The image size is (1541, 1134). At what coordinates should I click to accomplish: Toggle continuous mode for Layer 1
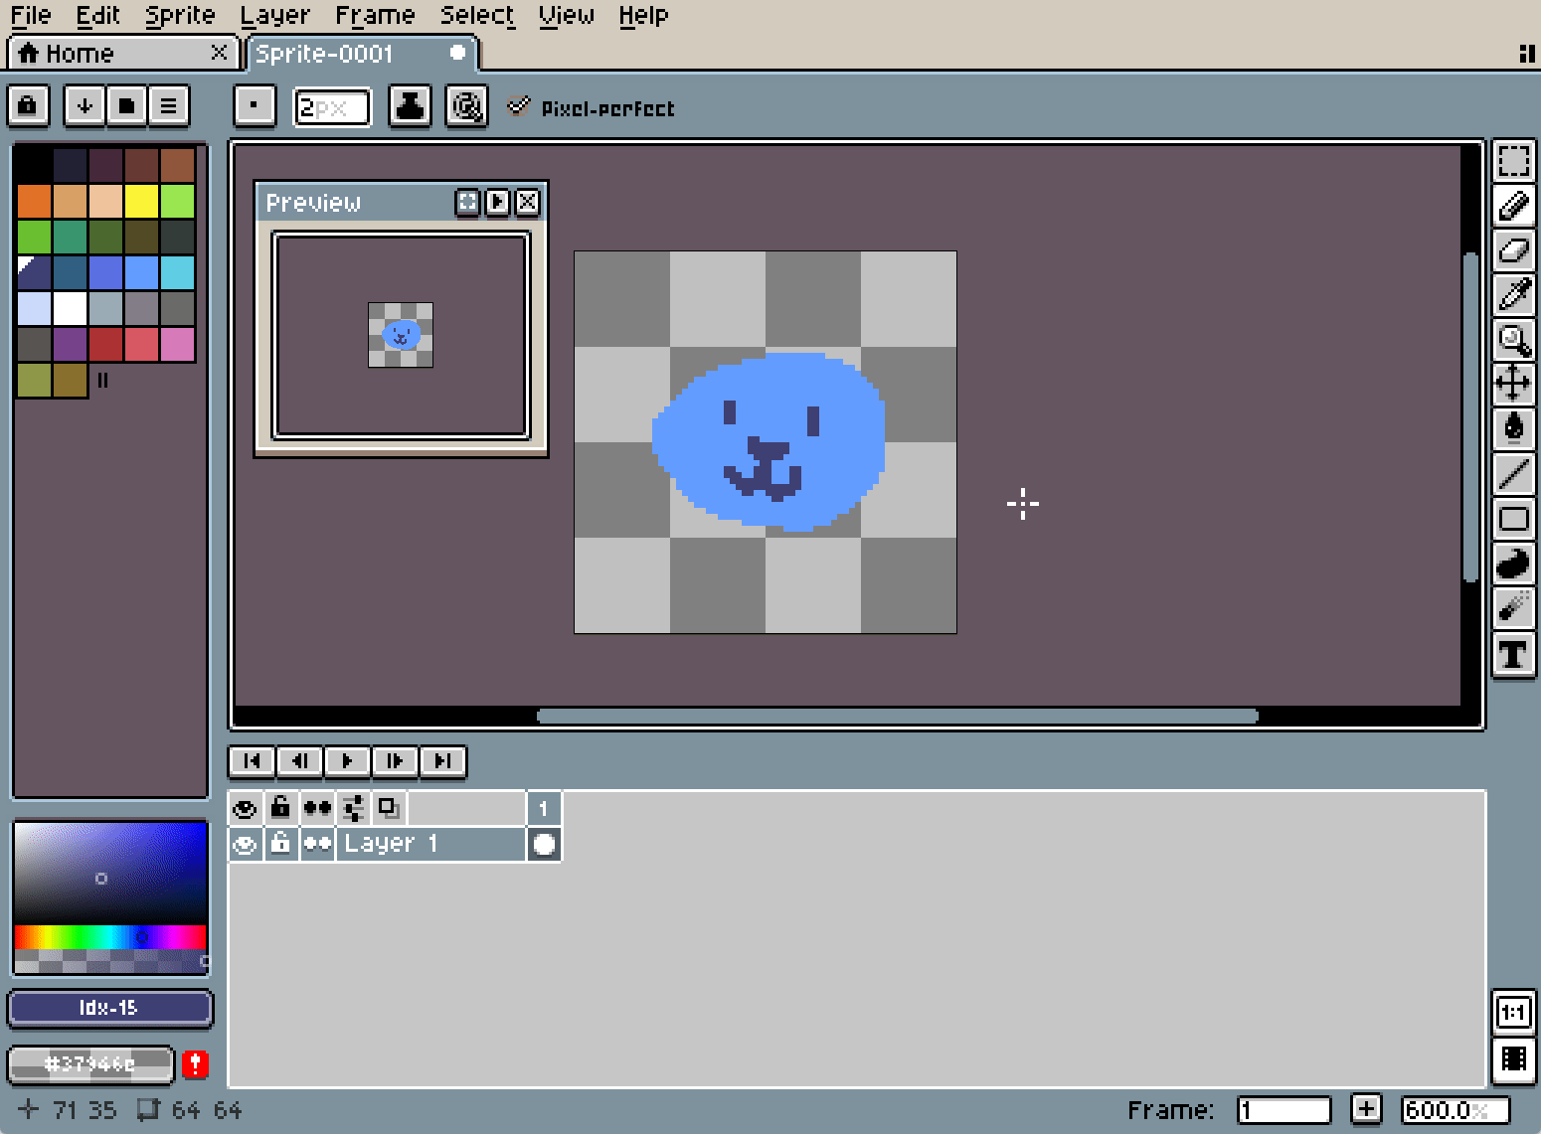point(317,845)
